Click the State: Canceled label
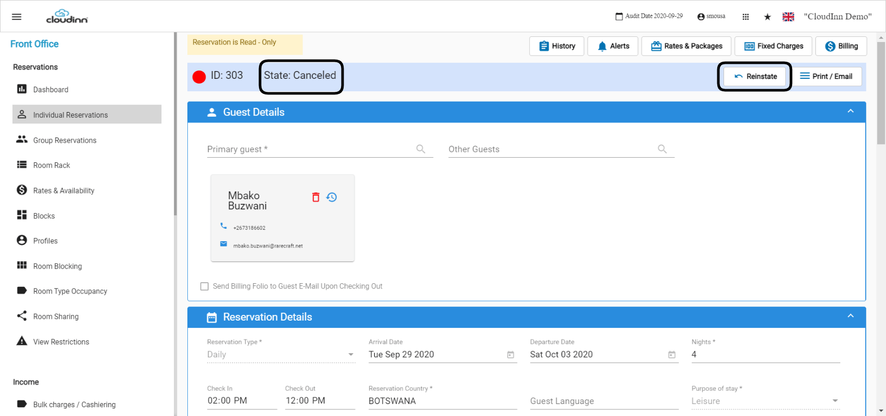Image resolution: width=886 pixels, height=416 pixels. click(x=300, y=75)
